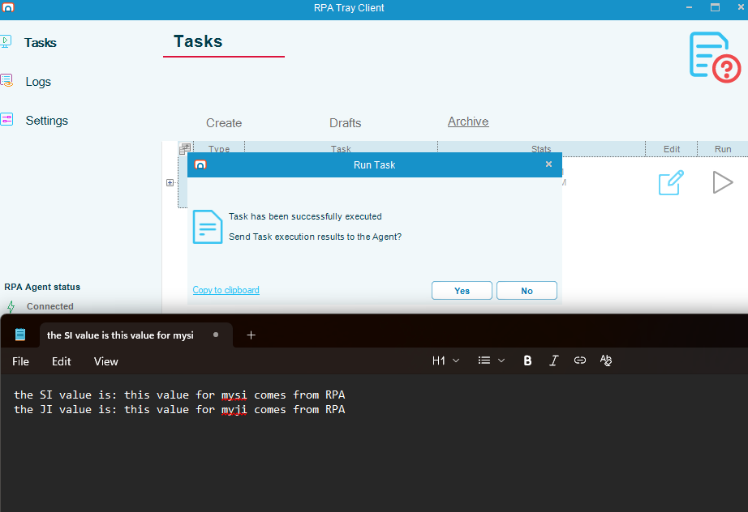Click No in the Run Task dialog
Image resolution: width=748 pixels, height=512 pixels.
(x=527, y=291)
